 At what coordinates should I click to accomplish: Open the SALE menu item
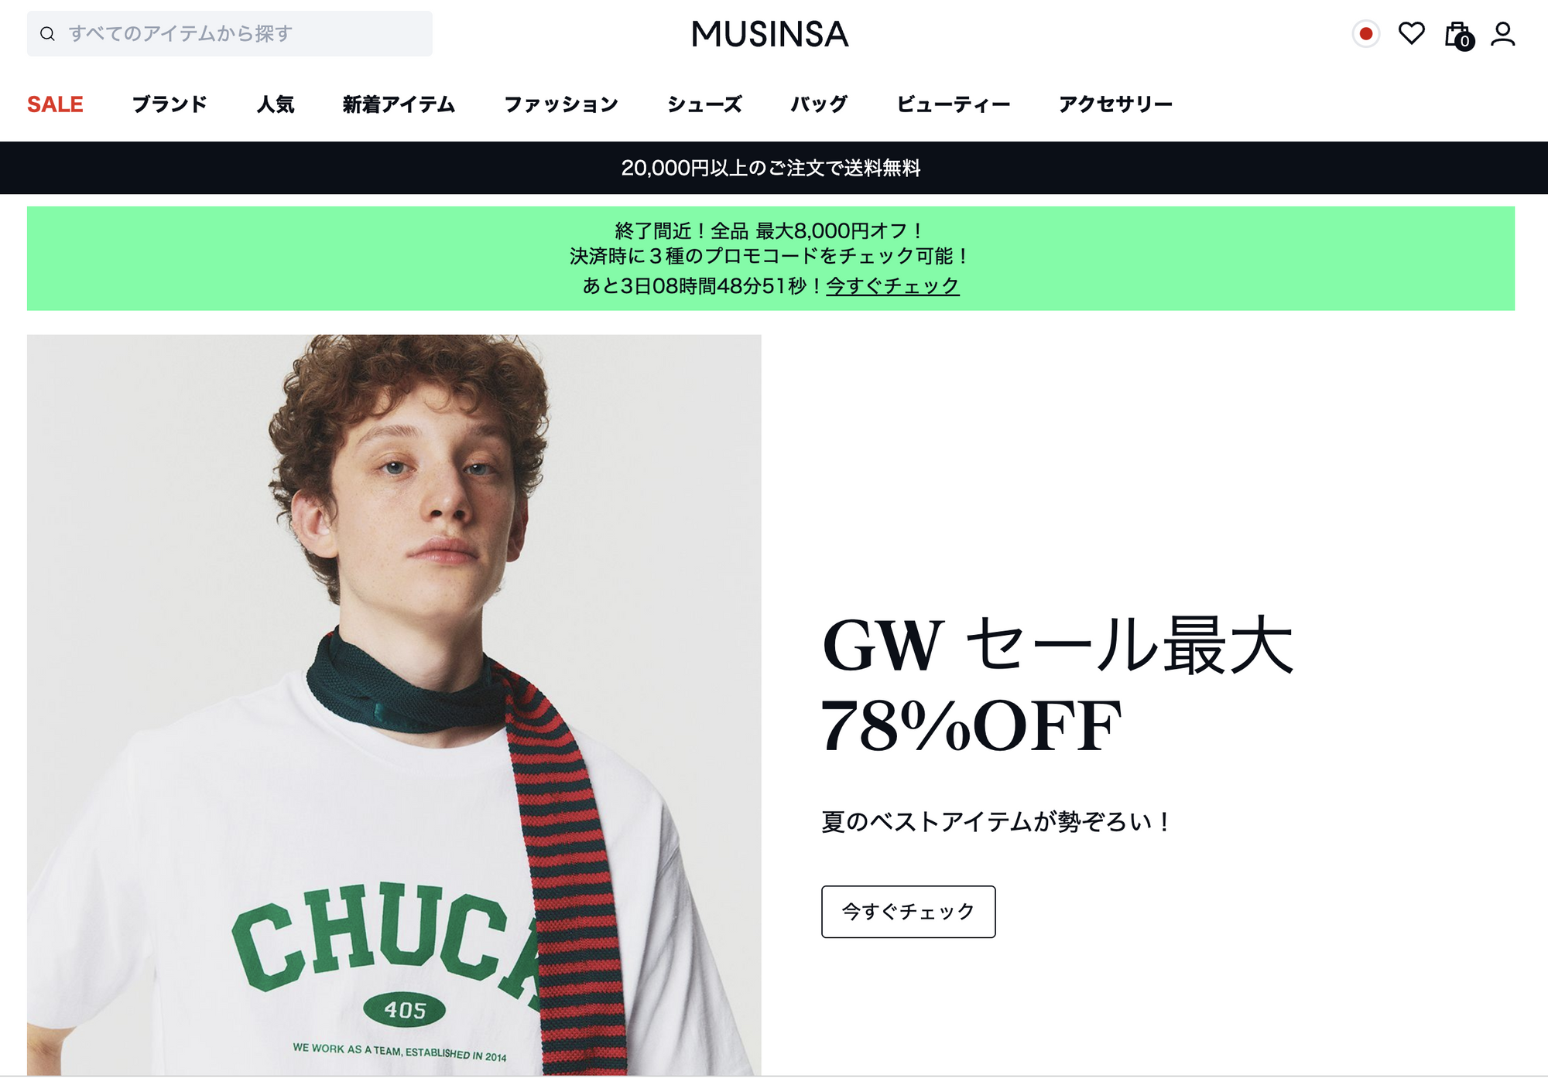click(x=55, y=104)
